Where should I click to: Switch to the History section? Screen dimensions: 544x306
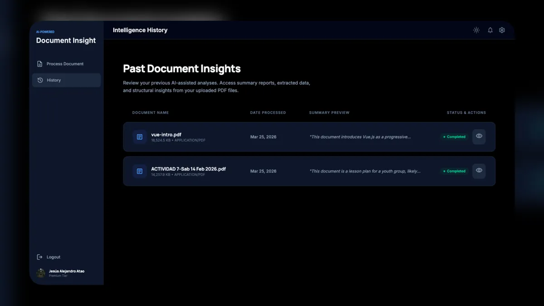[53, 80]
